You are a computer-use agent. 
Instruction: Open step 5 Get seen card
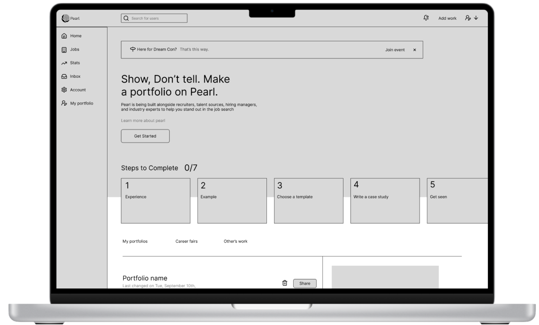(457, 201)
